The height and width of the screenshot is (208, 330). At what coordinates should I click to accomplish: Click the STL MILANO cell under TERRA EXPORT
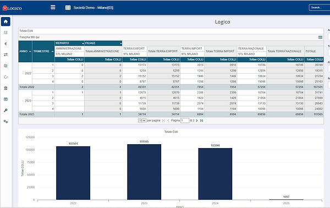pyautogui.click(x=135, y=54)
